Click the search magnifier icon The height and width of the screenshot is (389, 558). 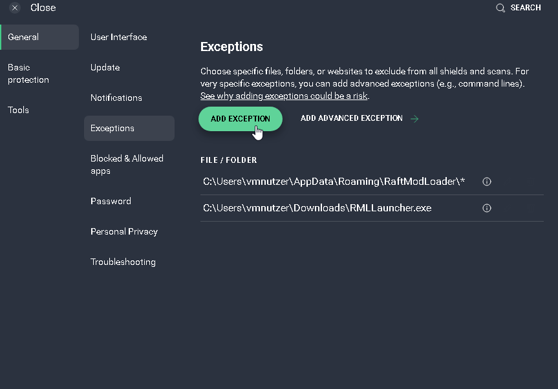(x=500, y=8)
